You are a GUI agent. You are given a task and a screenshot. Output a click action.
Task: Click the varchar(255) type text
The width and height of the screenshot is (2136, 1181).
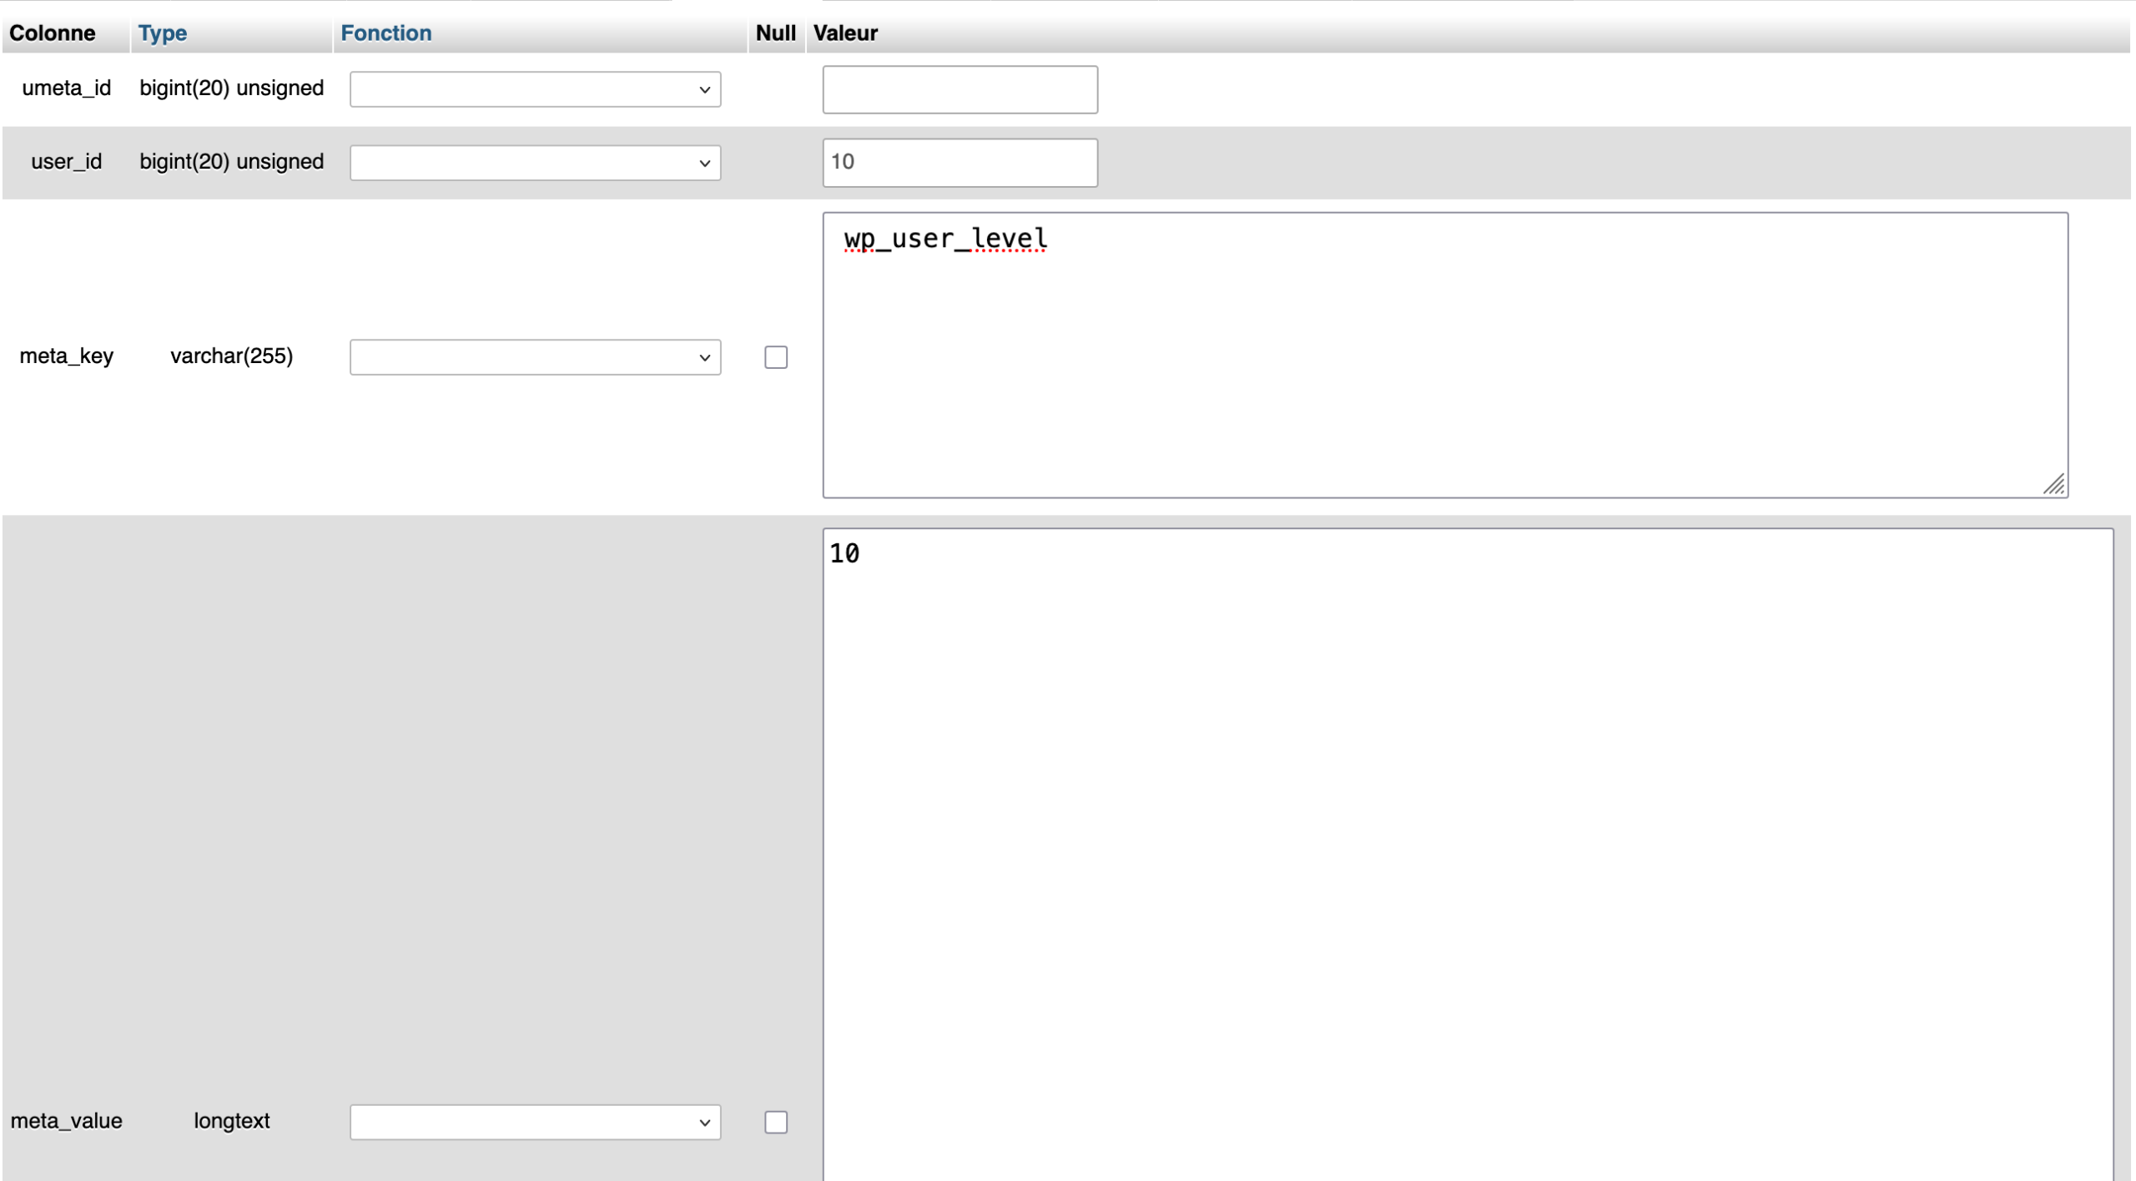coord(232,356)
